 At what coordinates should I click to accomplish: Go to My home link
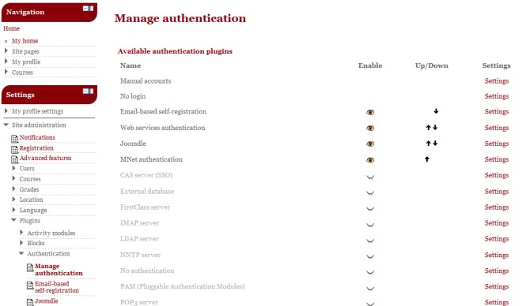(x=25, y=41)
